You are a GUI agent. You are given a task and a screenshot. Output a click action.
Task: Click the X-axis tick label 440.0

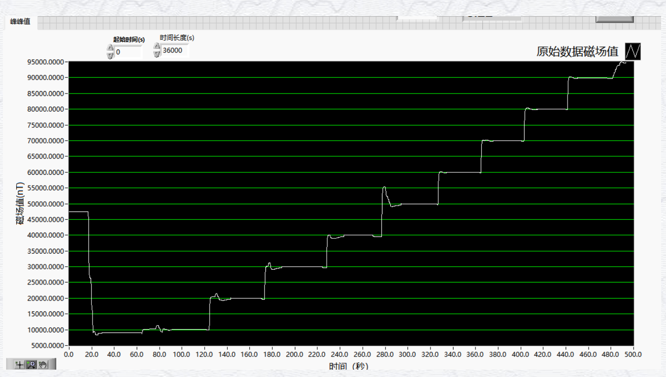[x=566, y=353]
